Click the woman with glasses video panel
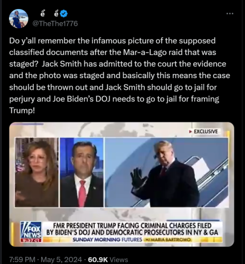 [36, 172]
